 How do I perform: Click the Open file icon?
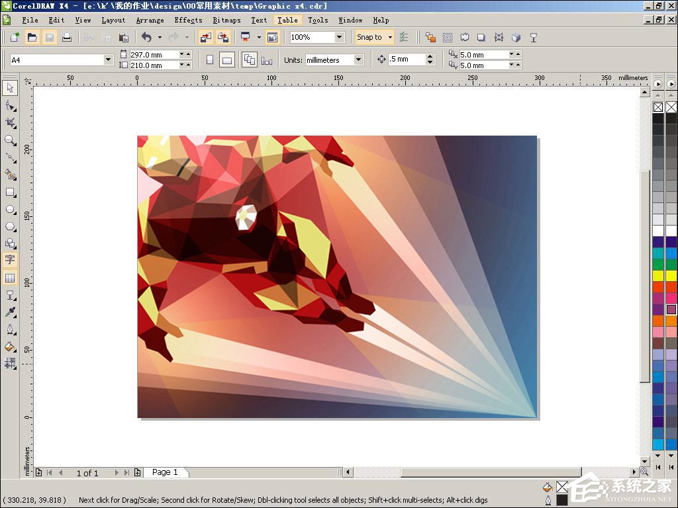point(32,38)
